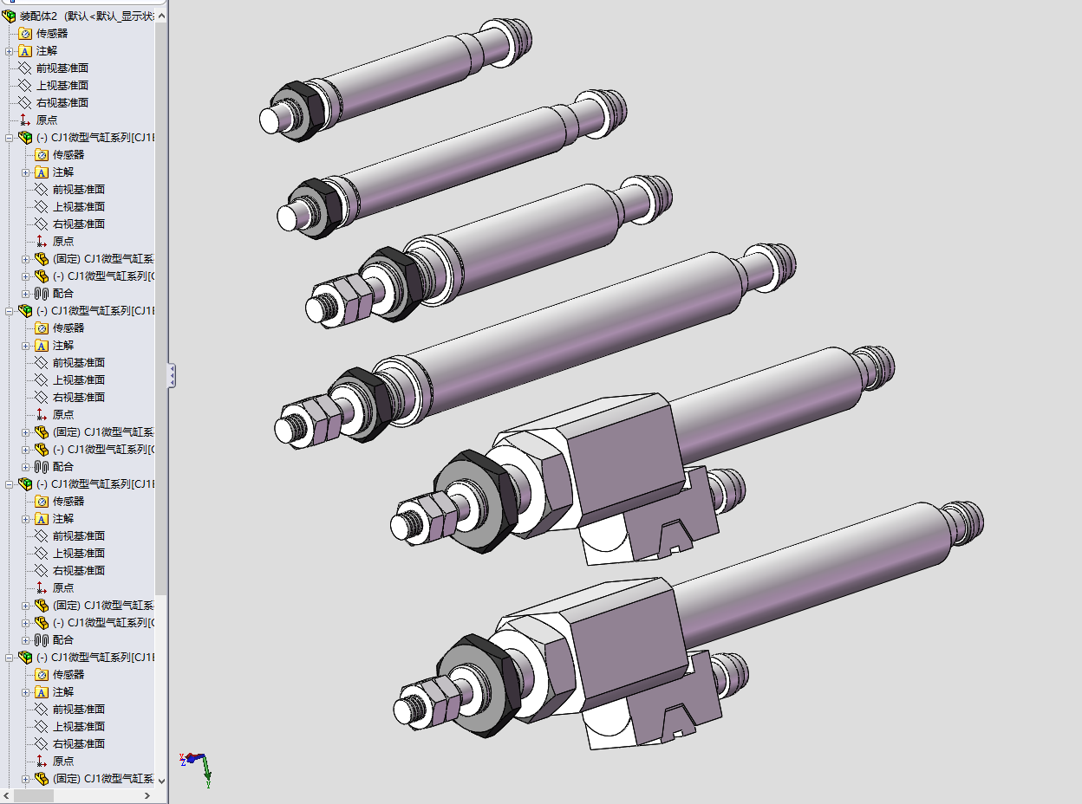1082x804 pixels.
Task: Collapse the fourth CJ1微型气缸 sub-assembly
Action: 9,658
